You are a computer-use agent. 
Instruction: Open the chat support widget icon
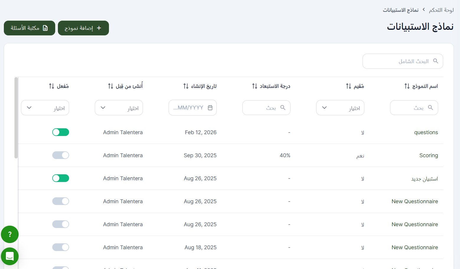click(10, 256)
